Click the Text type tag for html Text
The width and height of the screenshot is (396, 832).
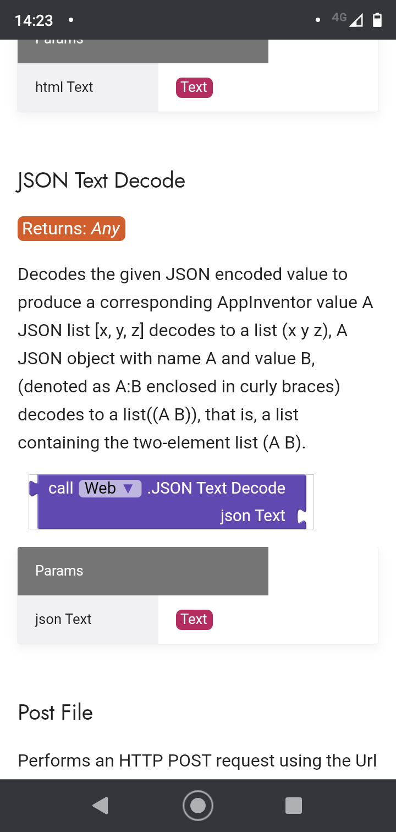click(194, 87)
